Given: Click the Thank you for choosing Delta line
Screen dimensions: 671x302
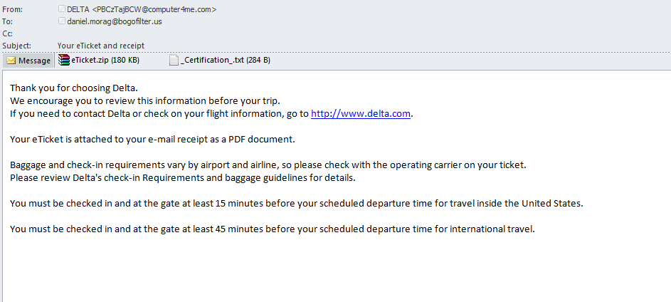Looking at the screenshot, I should click(74, 88).
